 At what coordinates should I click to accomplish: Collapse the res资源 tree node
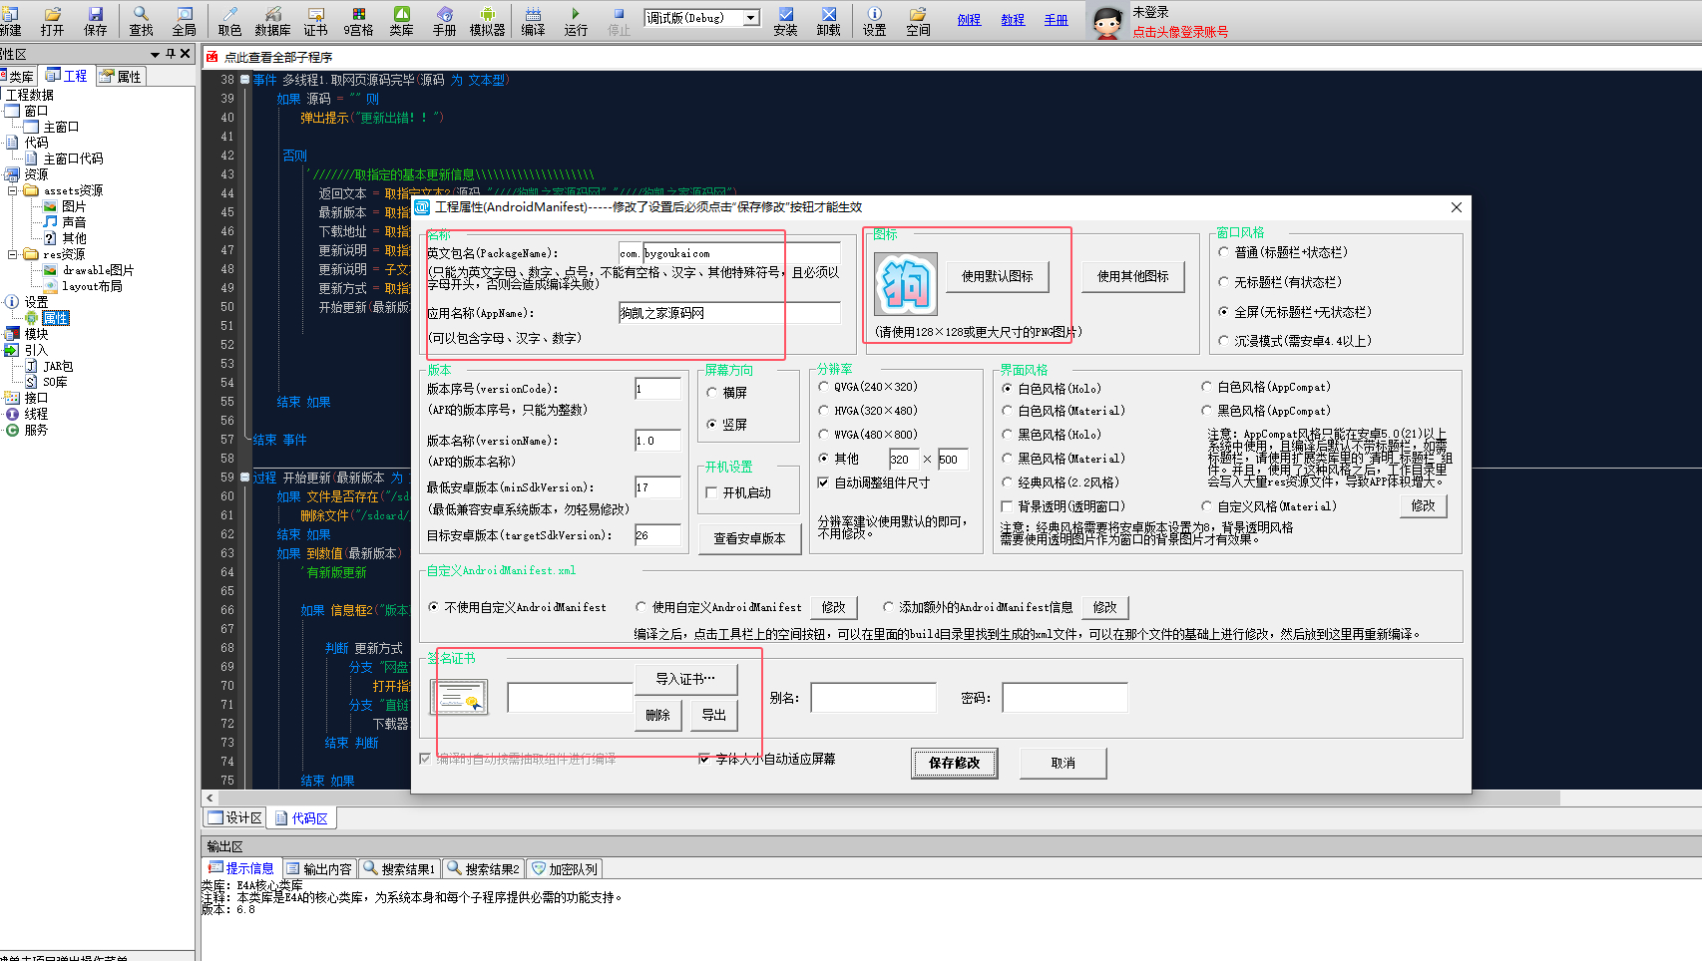pos(13,254)
